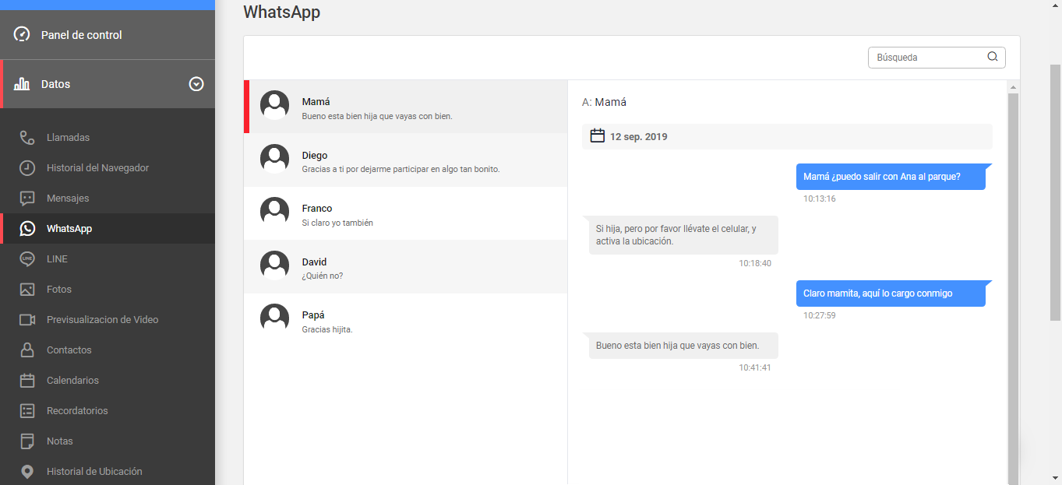
Task: Click the timestamp 10:41:41
Action: pyautogui.click(x=755, y=367)
